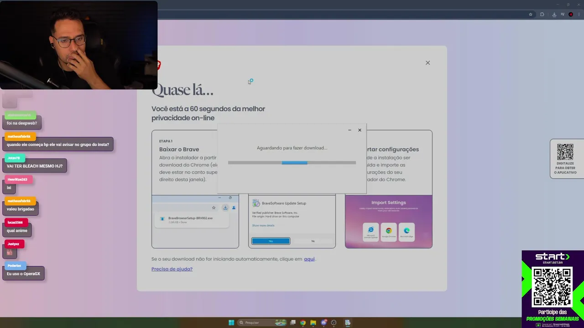584x328 pixels.
Task: Open the Chrome three-dot menu
Action: pyautogui.click(x=579, y=14)
